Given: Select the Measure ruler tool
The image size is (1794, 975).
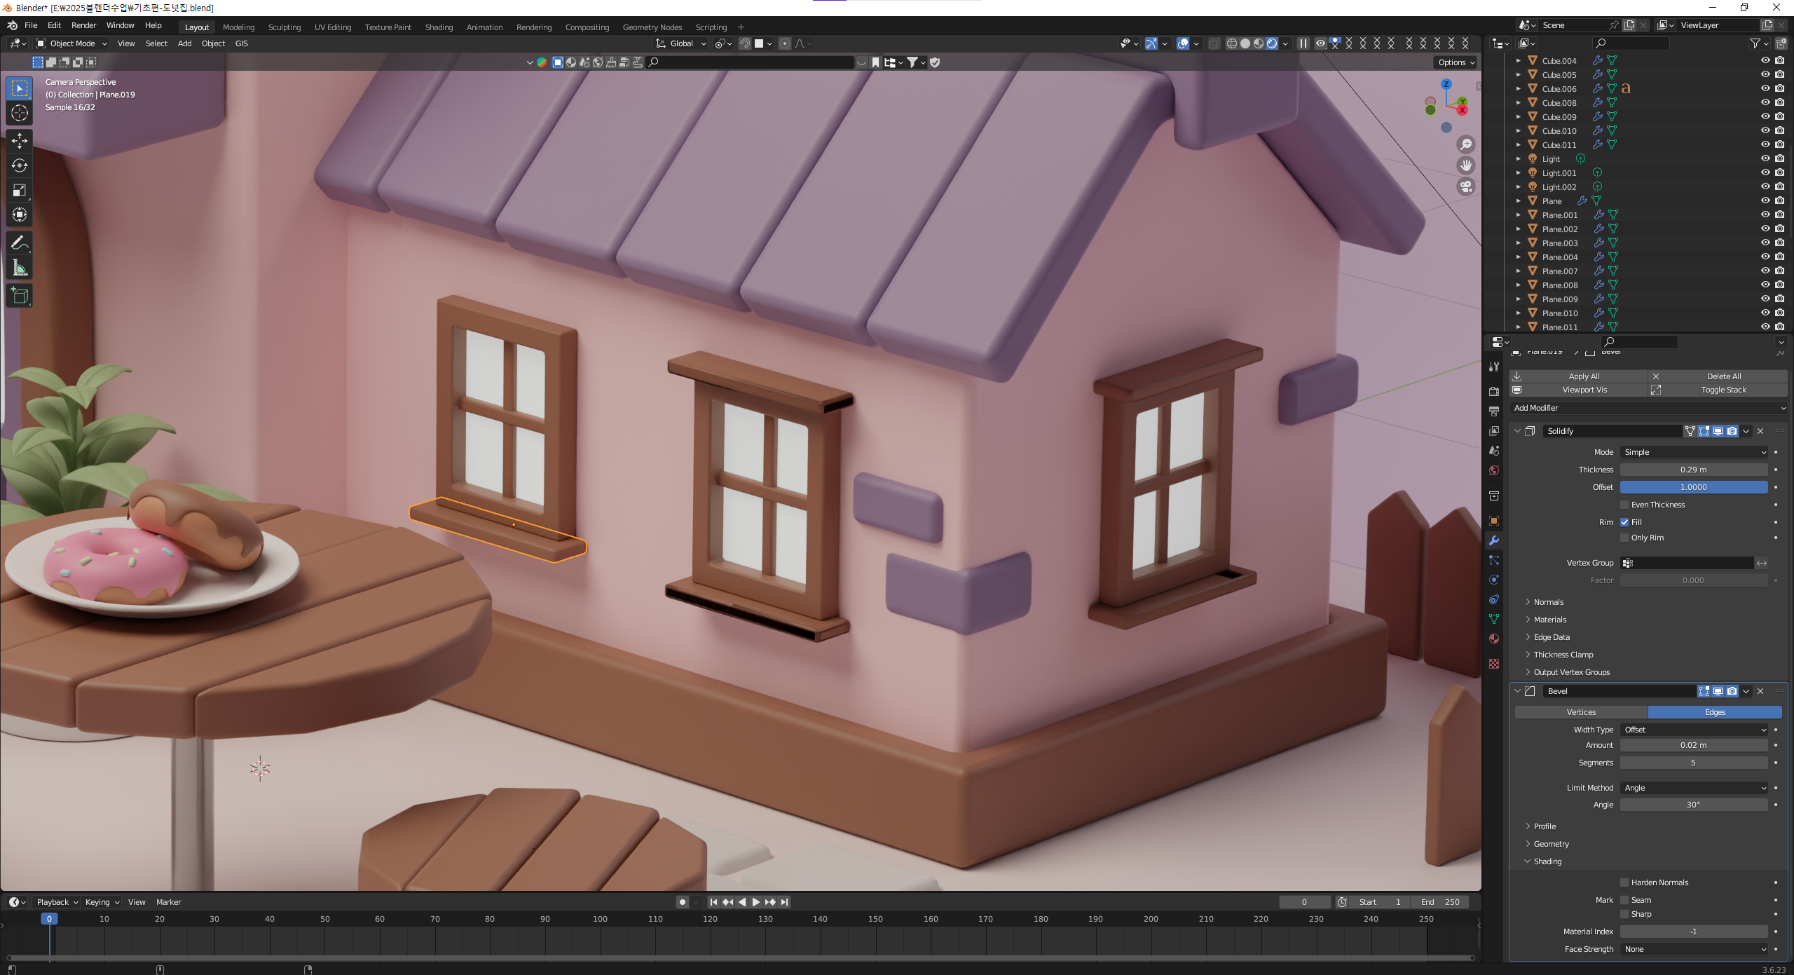Looking at the screenshot, I should 20,268.
